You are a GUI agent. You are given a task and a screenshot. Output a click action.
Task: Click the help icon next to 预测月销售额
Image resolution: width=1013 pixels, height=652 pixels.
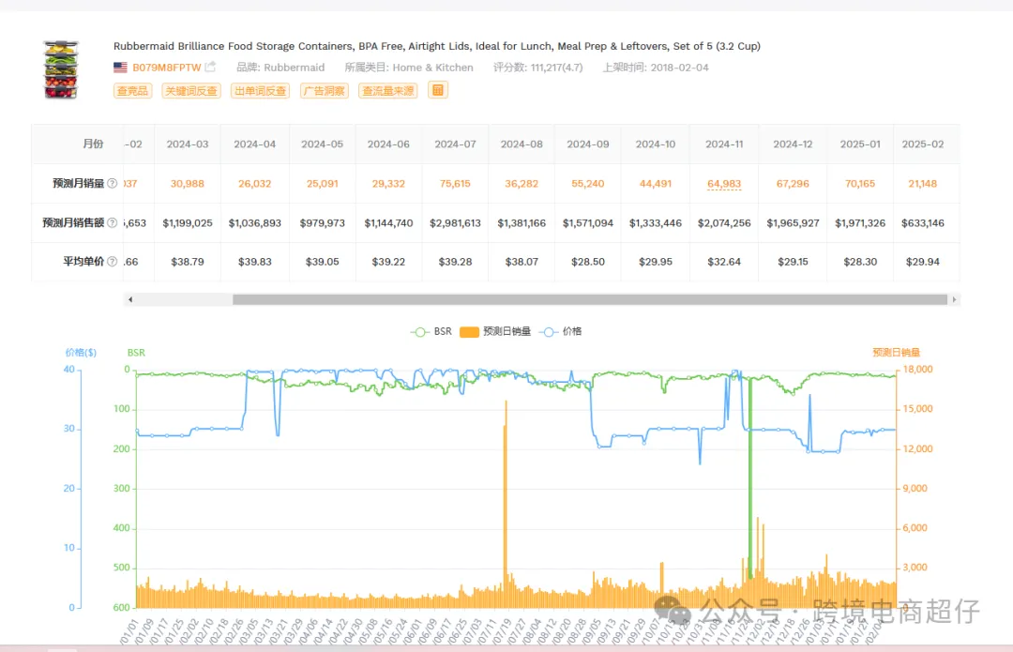[113, 223]
